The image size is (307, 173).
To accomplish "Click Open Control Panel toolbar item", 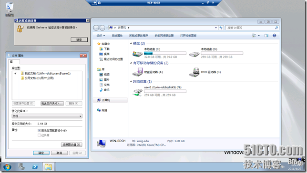I will click(x=188, y=36).
